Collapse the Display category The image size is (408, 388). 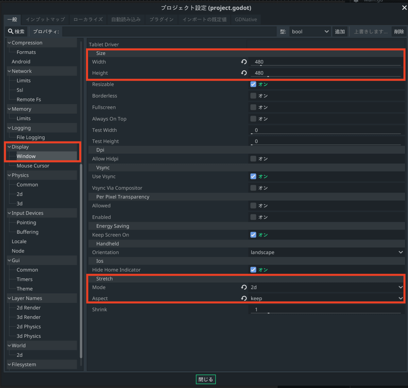pyautogui.click(x=9, y=147)
